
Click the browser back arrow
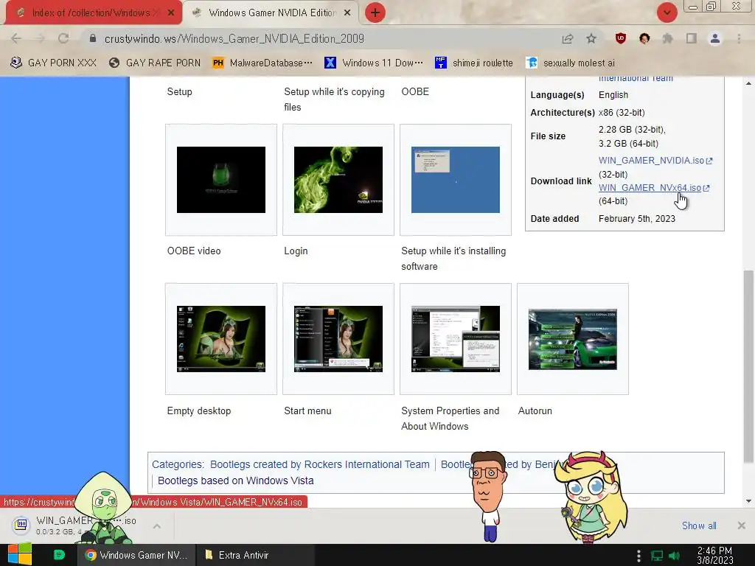tap(16, 38)
